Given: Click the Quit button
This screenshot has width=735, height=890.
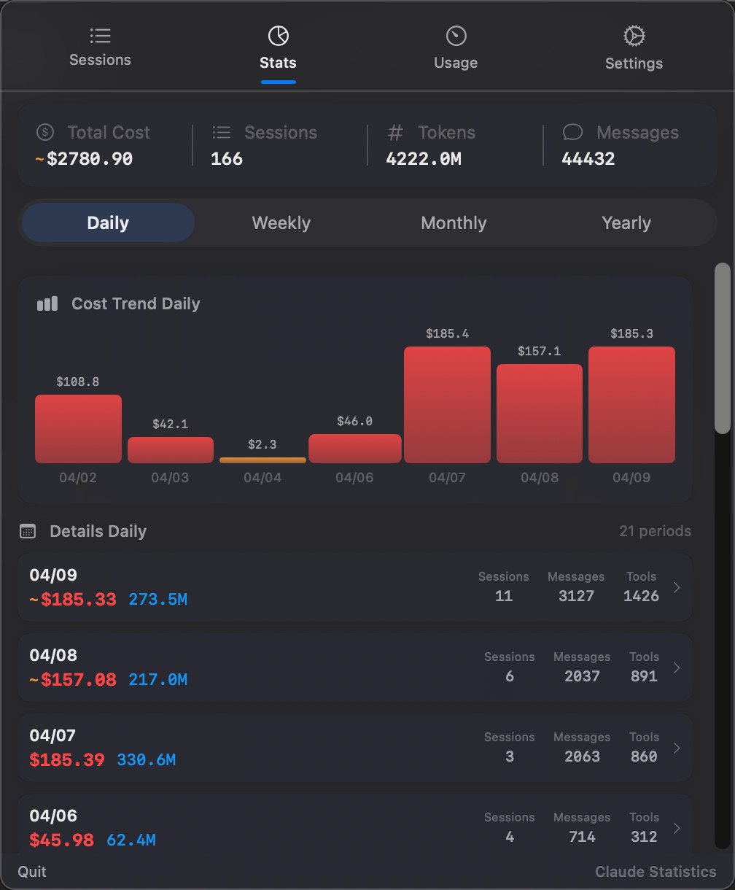Looking at the screenshot, I should coord(32,872).
